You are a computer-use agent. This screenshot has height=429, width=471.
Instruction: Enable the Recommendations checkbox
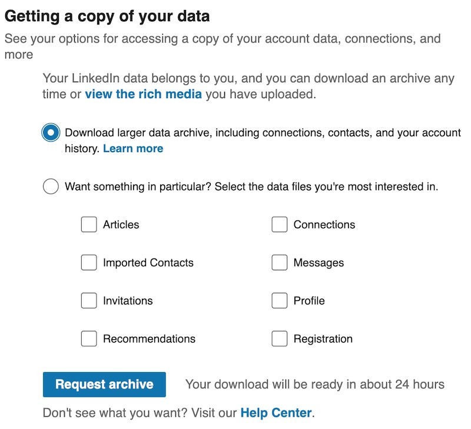(x=88, y=338)
